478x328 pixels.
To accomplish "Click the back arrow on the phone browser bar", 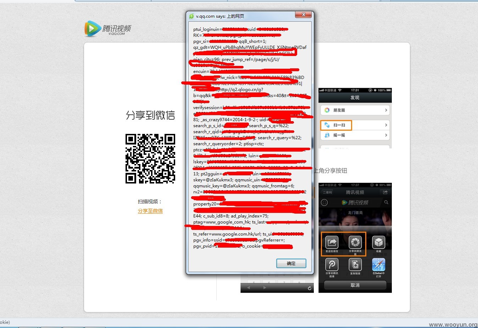I will point(248,288).
